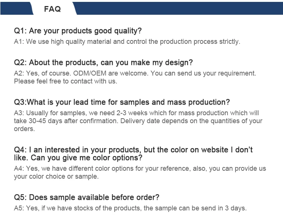Click the A2 answer mentioning ODM/OEM

pyautogui.click(x=135, y=73)
